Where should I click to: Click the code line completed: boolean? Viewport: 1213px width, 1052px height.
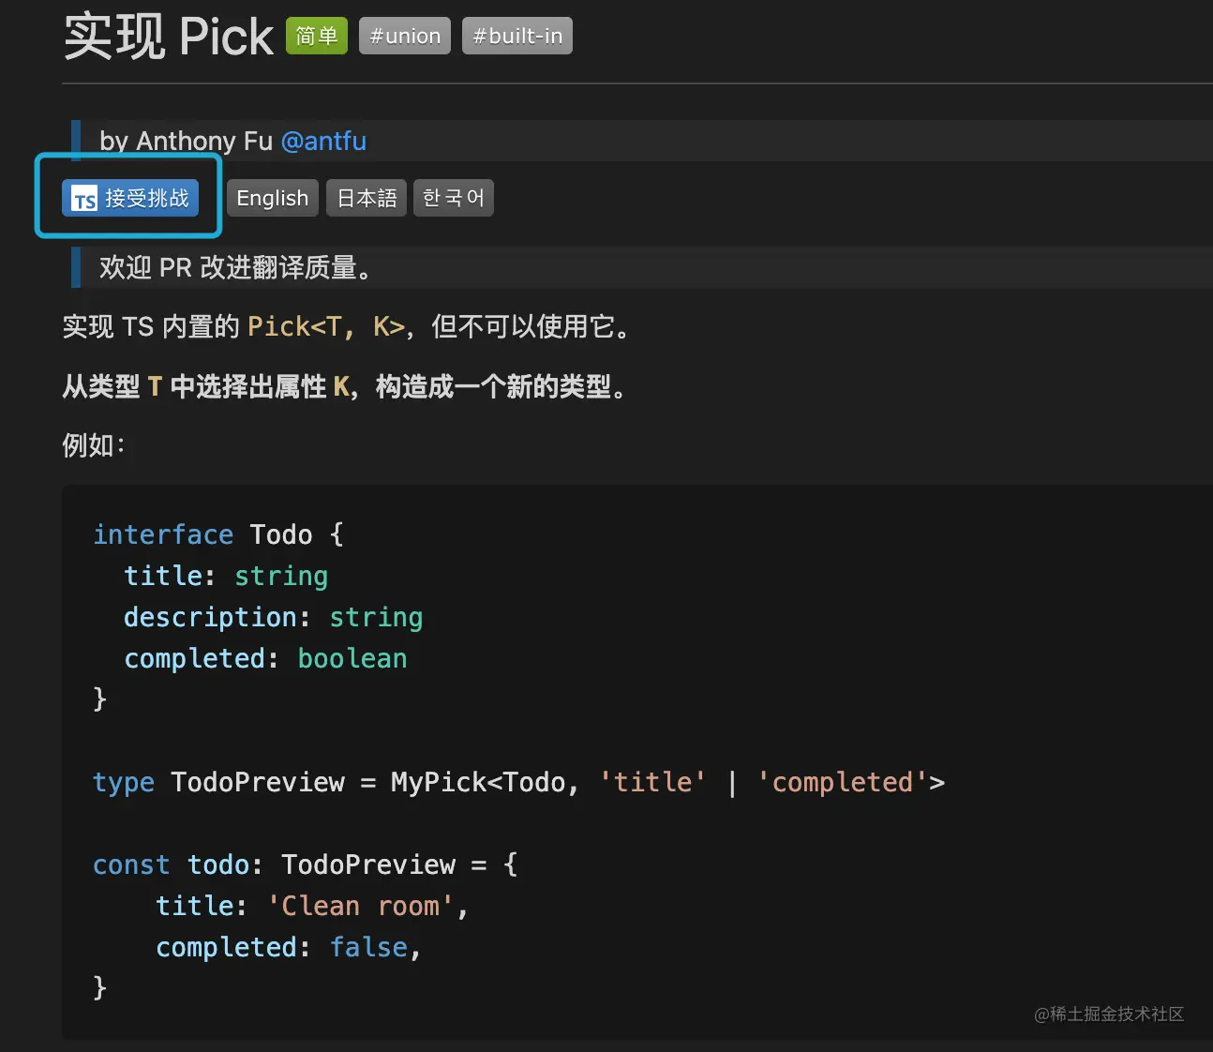coord(265,658)
